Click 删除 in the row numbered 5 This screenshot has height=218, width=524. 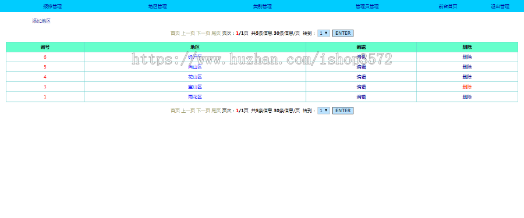[467, 67]
